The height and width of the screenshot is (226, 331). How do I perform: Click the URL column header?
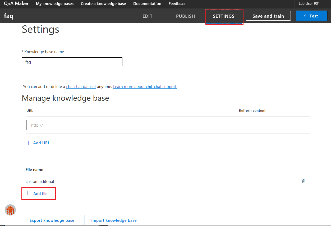[30, 111]
